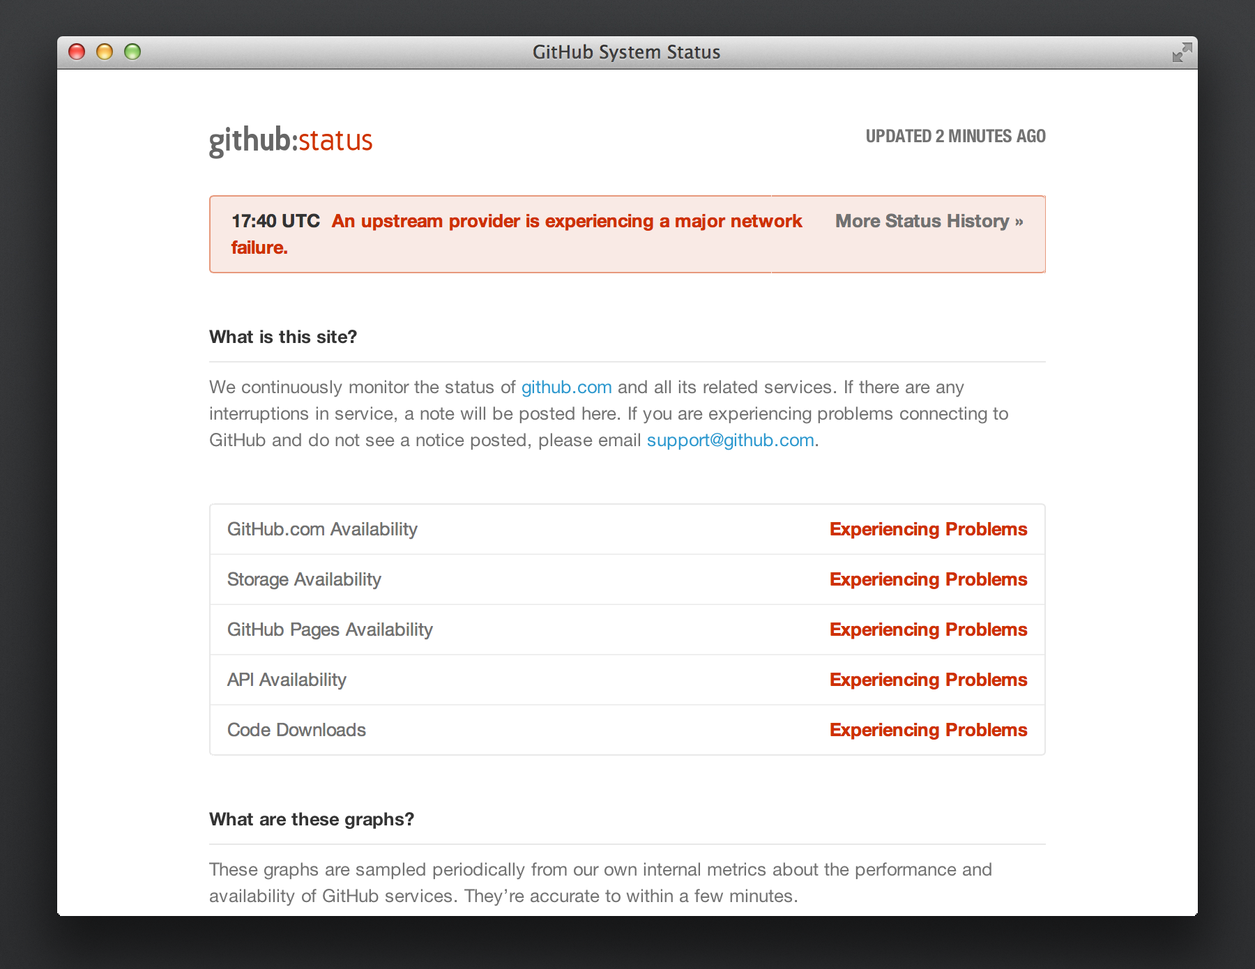Click the red close window button
This screenshot has width=1255, height=969.
(x=77, y=52)
